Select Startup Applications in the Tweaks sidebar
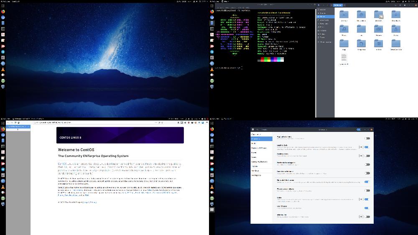Image resolution: width=418 pixels, height=235 pixels. pos(262,162)
